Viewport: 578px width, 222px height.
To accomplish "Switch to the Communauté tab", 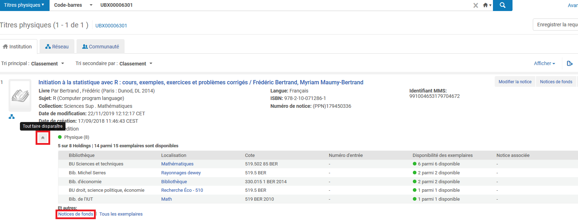I will (x=101, y=47).
